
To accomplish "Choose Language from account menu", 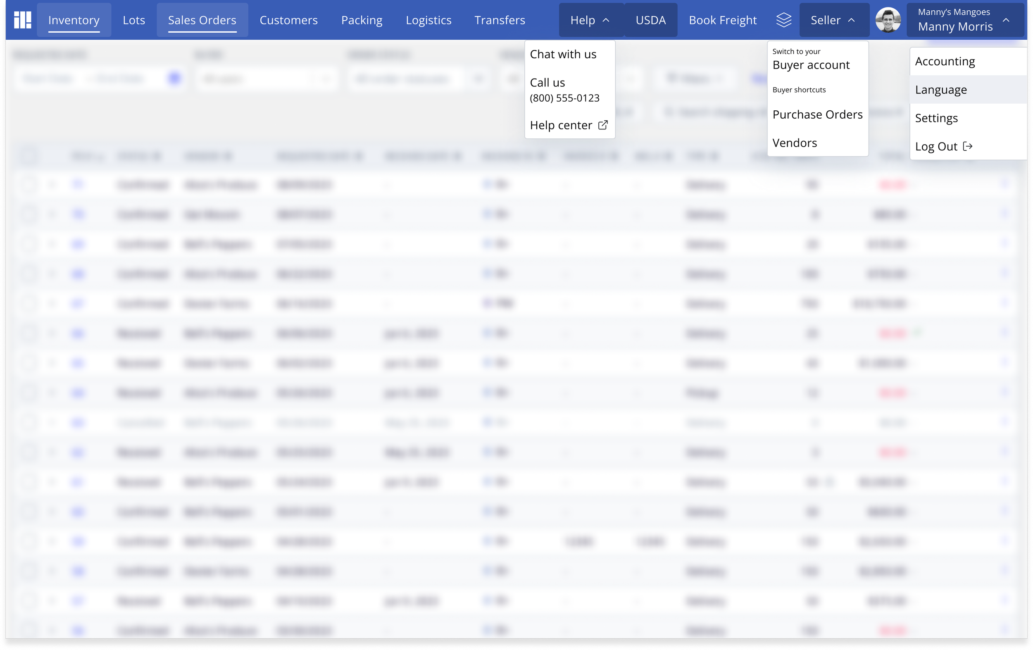I will pyautogui.click(x=940, y=90).
